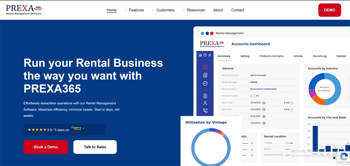
Task: Click the phone call icon in sidebar
Action: (205, 111)
